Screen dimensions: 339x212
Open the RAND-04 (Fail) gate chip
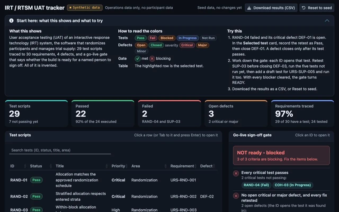[x=256, y=185]
